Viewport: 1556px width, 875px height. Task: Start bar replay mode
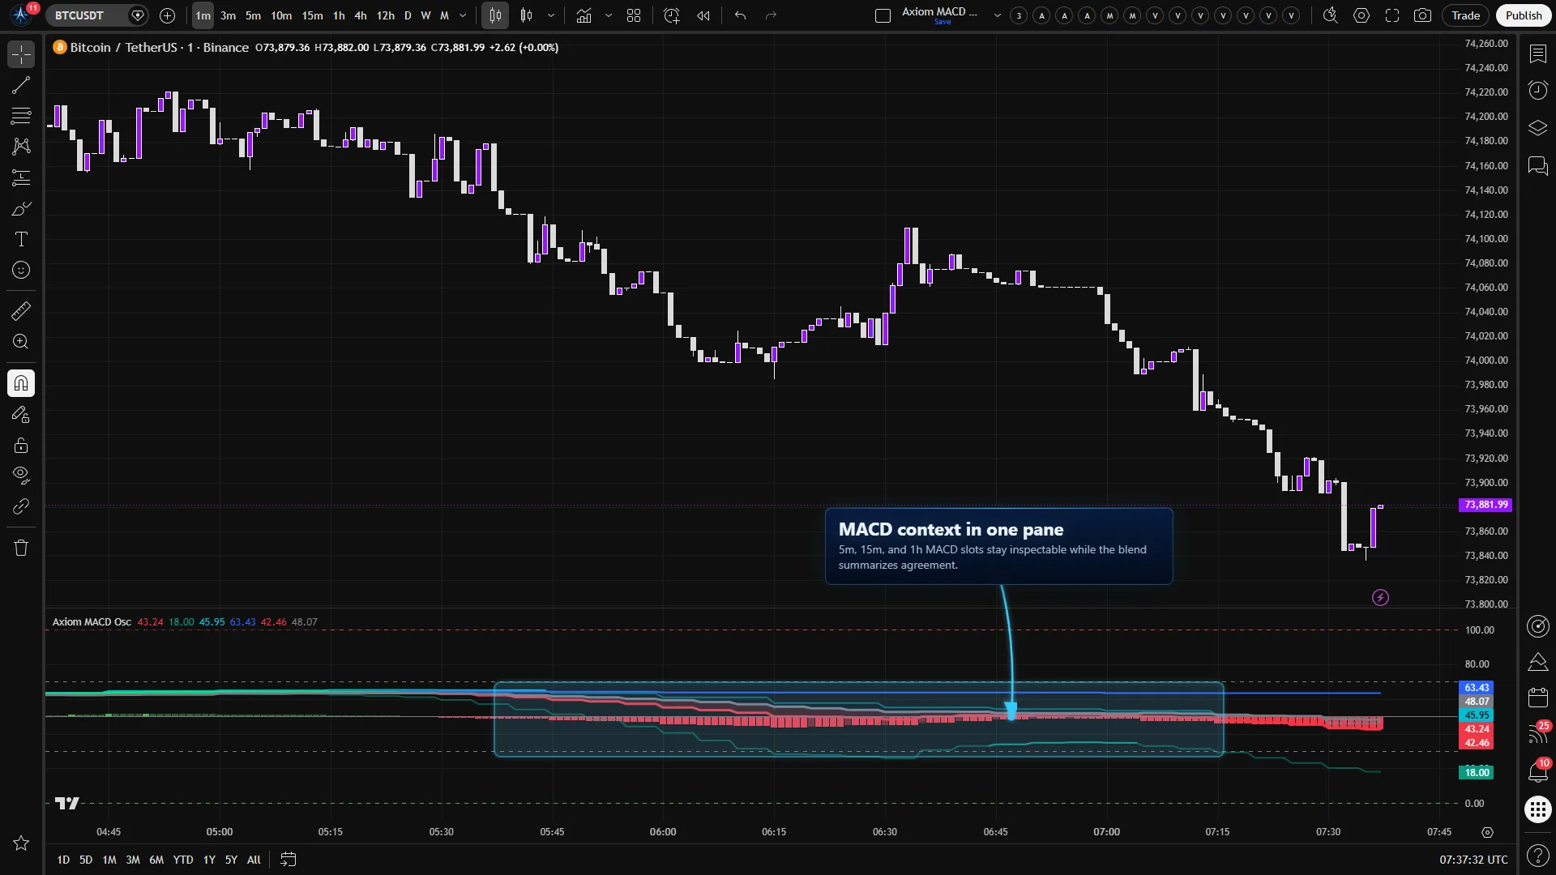point(703,15)
